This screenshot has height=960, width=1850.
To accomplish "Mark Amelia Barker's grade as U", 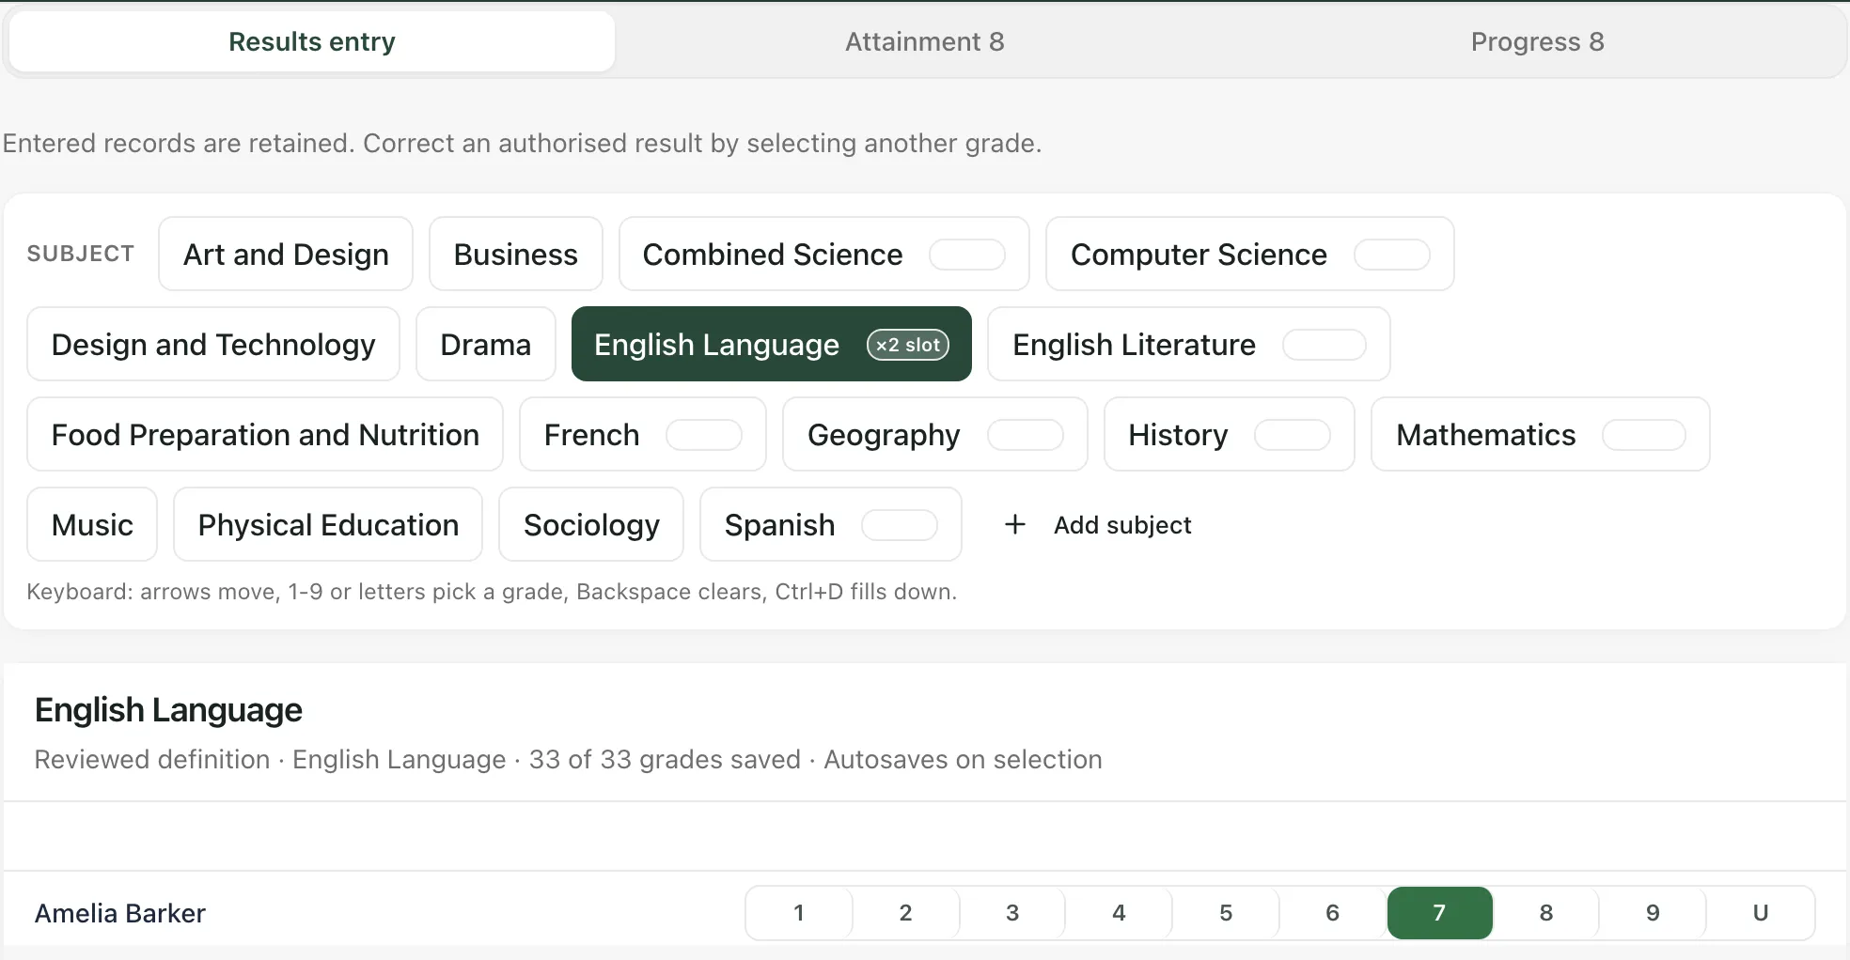I will pos(1761,912).
